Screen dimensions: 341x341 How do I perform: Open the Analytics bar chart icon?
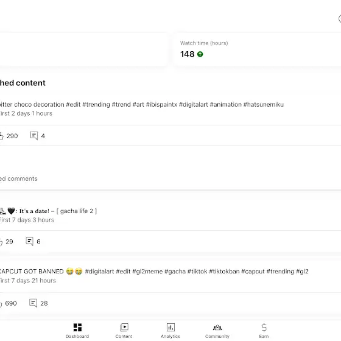pyautogui.click(x=170, y=328)
